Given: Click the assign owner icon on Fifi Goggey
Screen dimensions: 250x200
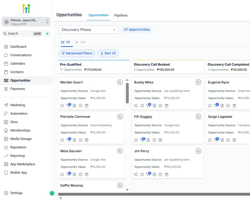Looking at the screenshot, I should pyautogui.click(x=198, y=117).
